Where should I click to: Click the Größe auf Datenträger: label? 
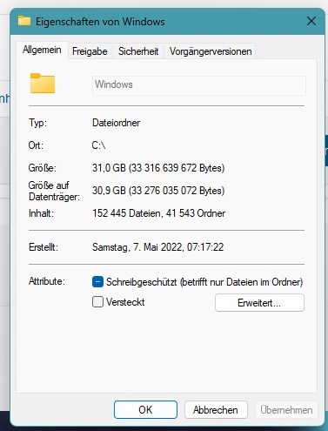click(x=54, y=191)
